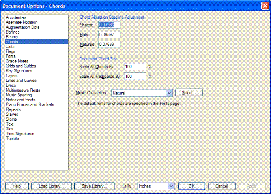Switch to the Fonts page
Screen dimensions: 271x194
11,56
